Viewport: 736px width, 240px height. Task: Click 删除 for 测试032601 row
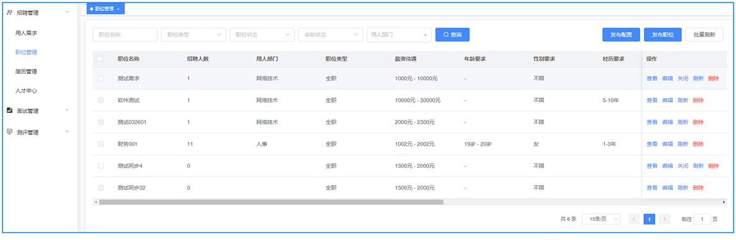(x=698, y=122)
